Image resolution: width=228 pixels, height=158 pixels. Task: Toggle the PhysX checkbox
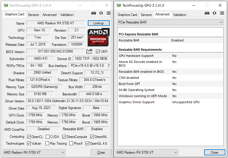point(71,143)
